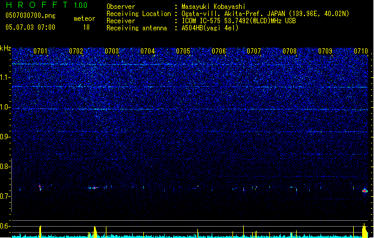Image resolution: width=374 pixels, height=238 pixels.
Task: Click the 0.8 kHz axis tick label
Action: pos(5,167)
